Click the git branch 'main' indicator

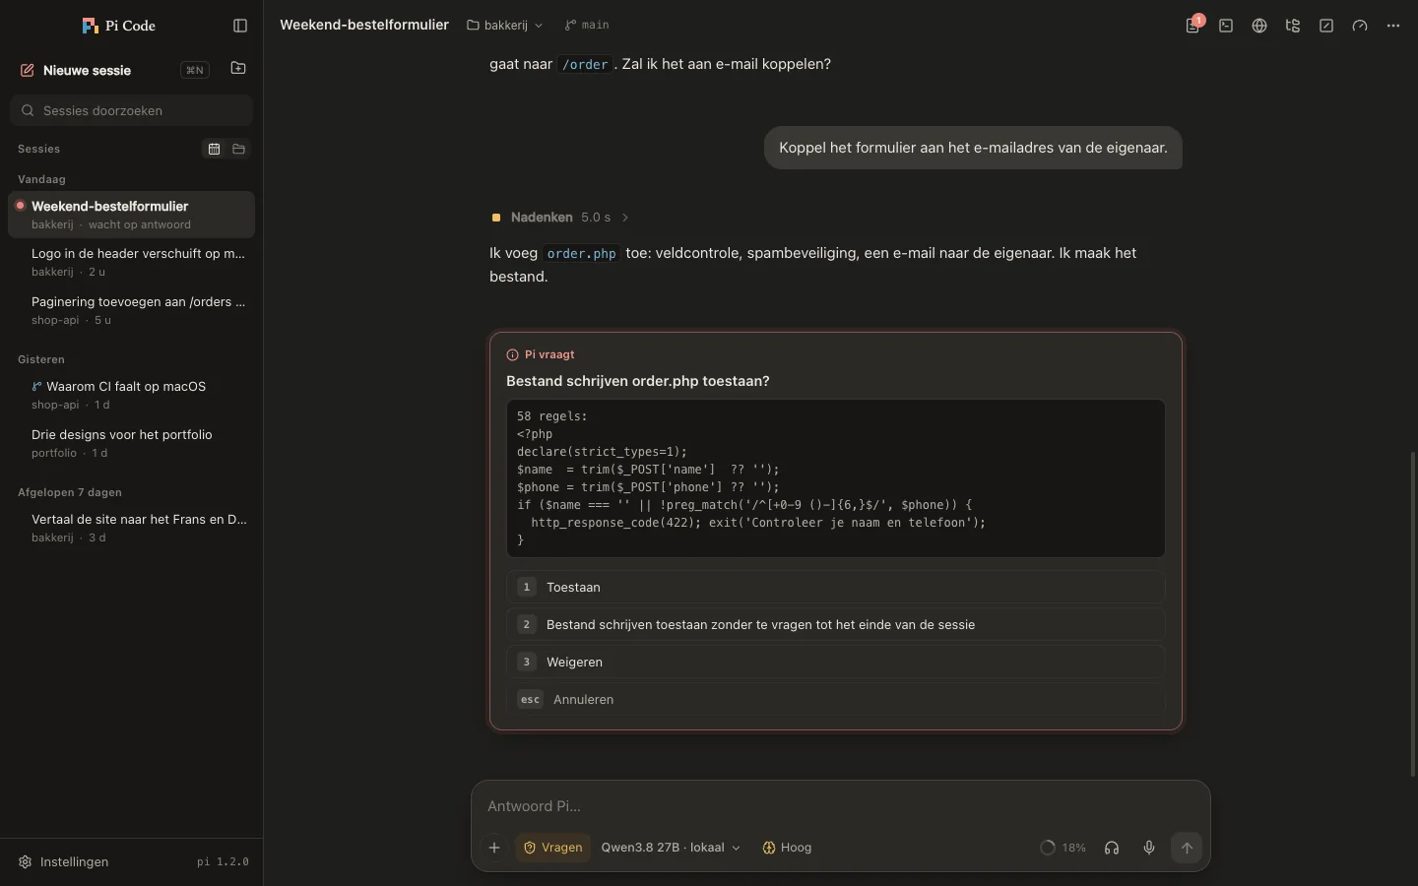[587, 25]
